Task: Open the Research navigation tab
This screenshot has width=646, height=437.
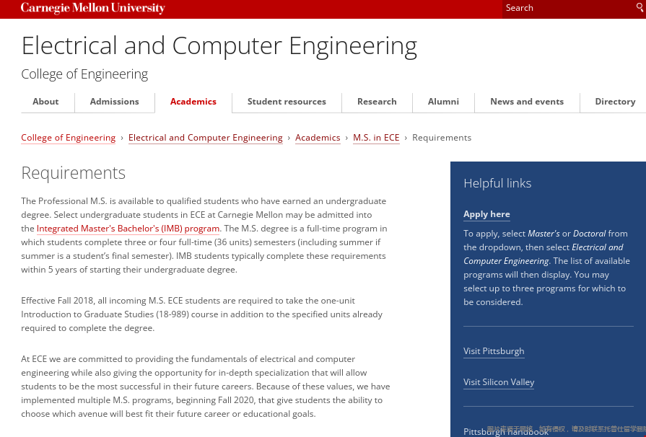Action: 377,102
